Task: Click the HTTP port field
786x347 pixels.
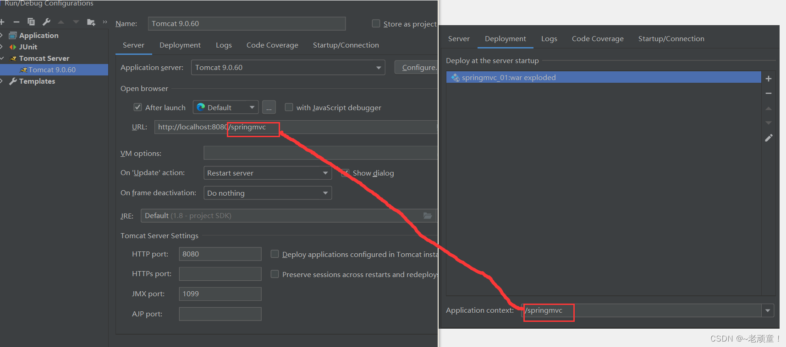Action: pos(220,254)
